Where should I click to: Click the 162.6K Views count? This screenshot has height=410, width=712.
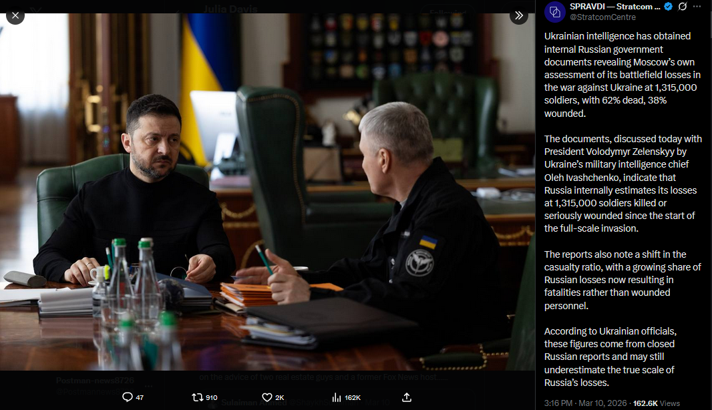click(x=657, y=403)
